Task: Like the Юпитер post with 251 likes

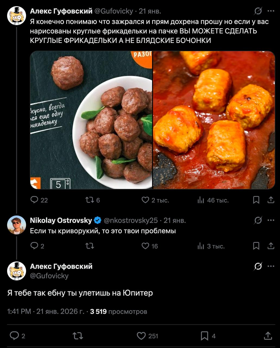Action: click(x=141, y=336)
